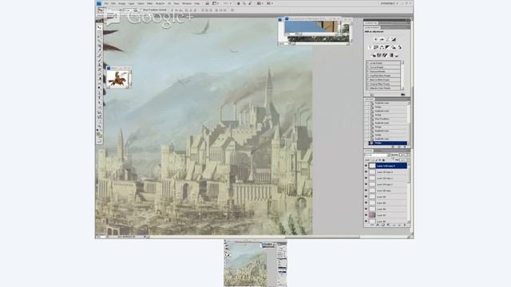
Task: Toggle Lock position in Layers panel
Action: pyautogui.click(x=380, y=160)
